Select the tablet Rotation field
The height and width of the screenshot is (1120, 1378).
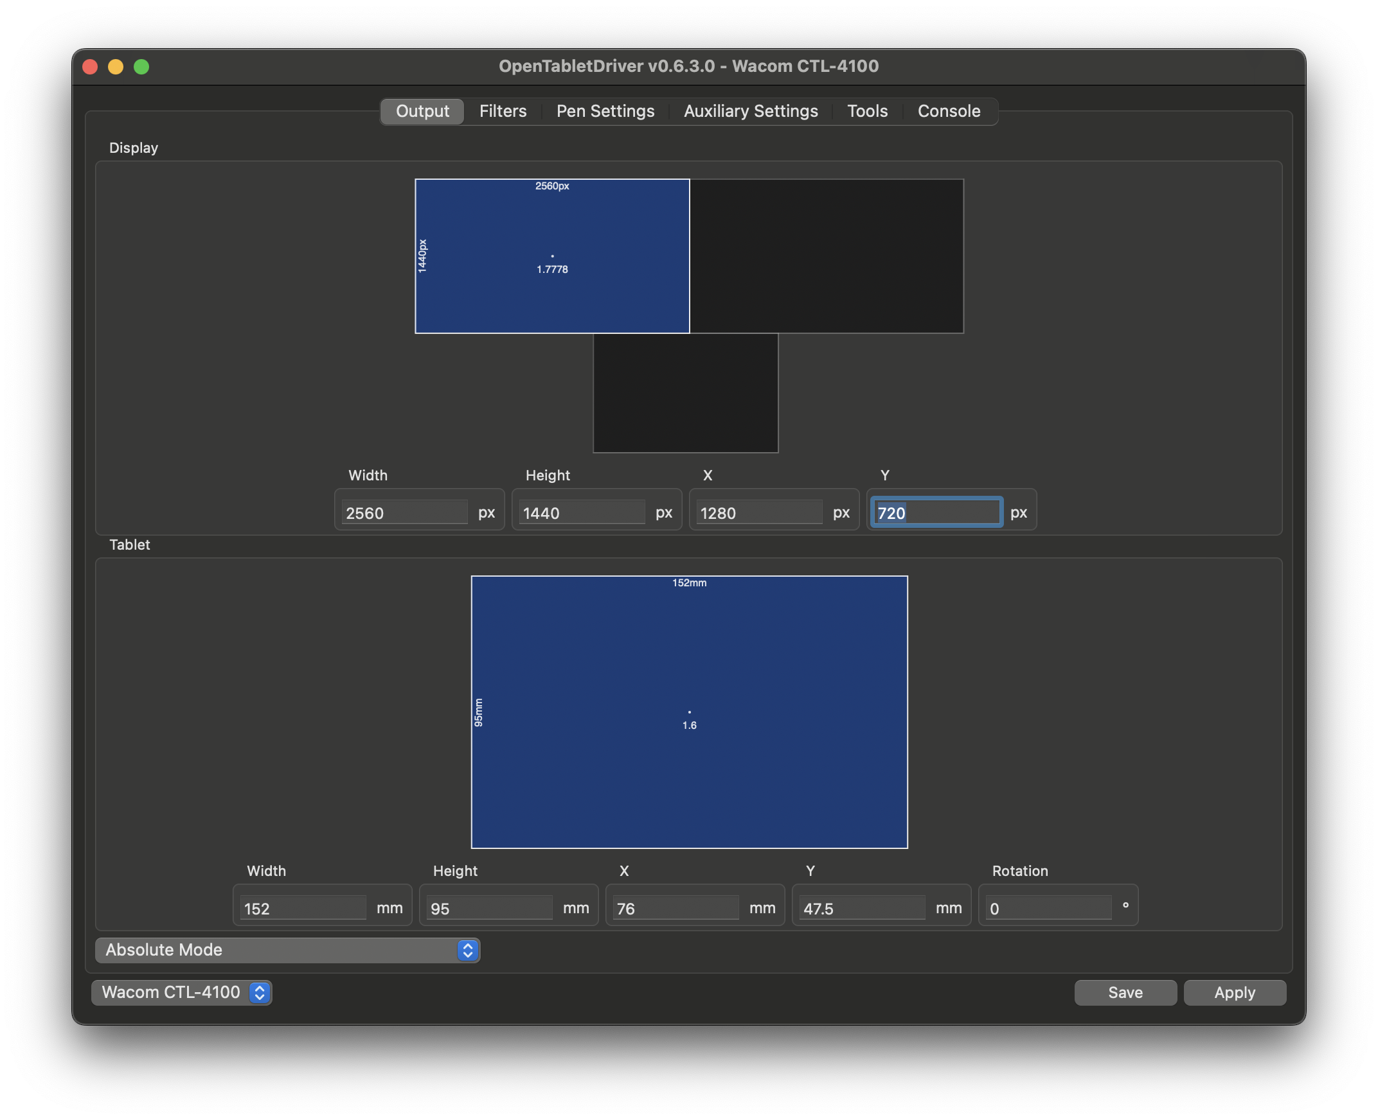click(x=1046, y=907)
